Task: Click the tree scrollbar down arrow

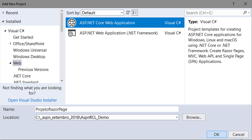Action: click(62, 81)
